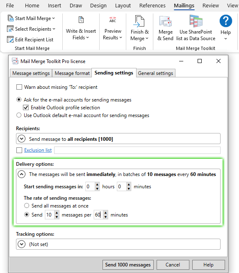Click the start minutes input field

point(122,187)
